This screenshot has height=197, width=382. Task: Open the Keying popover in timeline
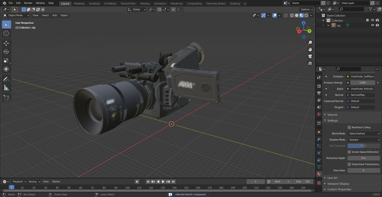(34, 182)
